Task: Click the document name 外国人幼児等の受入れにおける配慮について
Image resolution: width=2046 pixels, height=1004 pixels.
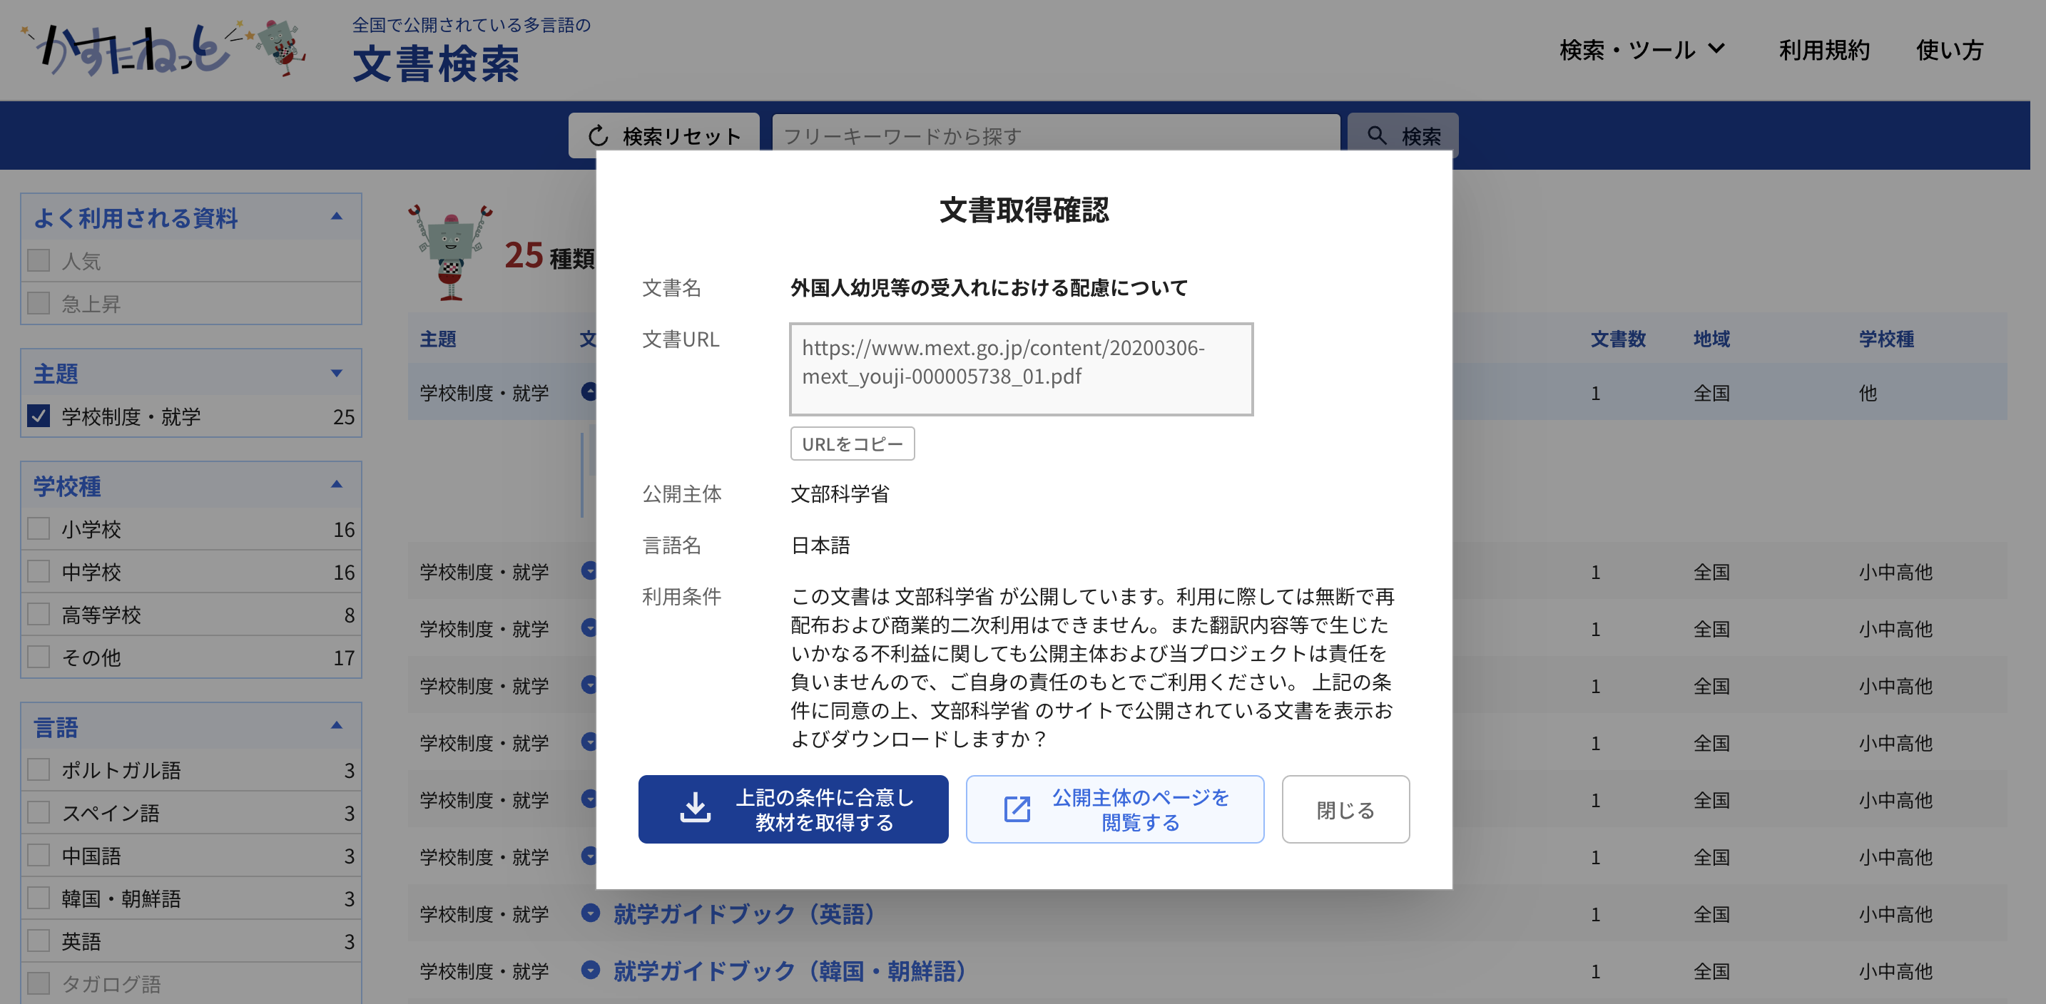Action: pyautogui.click(x=989, y=287)
